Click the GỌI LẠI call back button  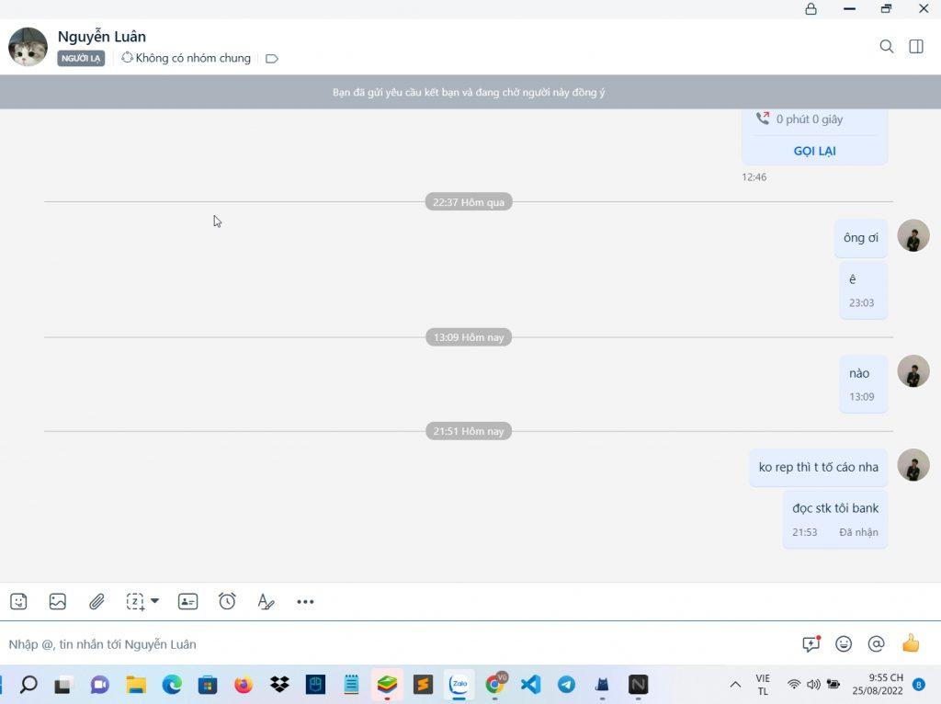(x=814, y=151)
